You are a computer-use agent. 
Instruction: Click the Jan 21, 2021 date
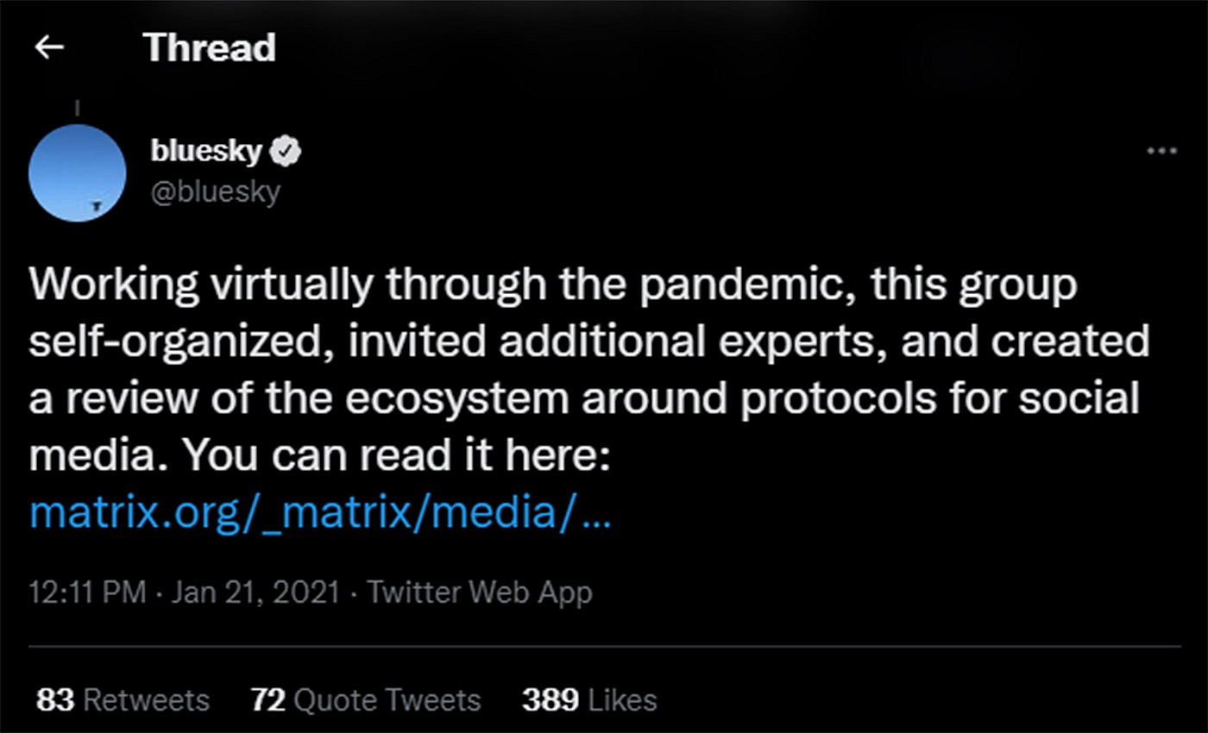pos(255,593)
